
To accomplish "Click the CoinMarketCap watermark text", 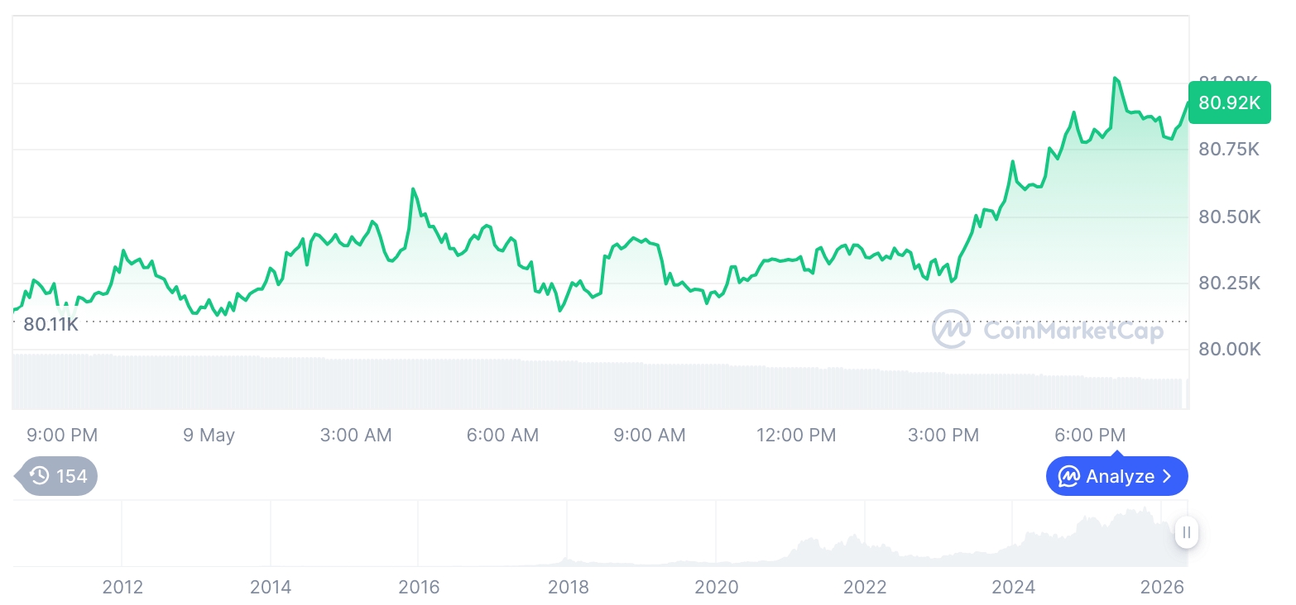I will [1073, 331].
